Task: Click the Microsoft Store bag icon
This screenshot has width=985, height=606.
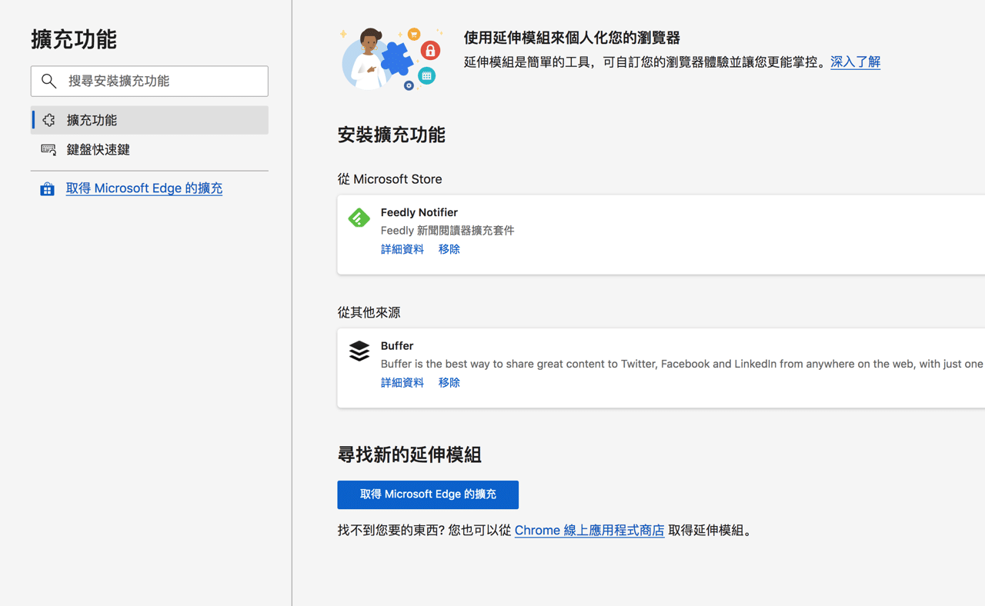Action: tap(47, 188)
